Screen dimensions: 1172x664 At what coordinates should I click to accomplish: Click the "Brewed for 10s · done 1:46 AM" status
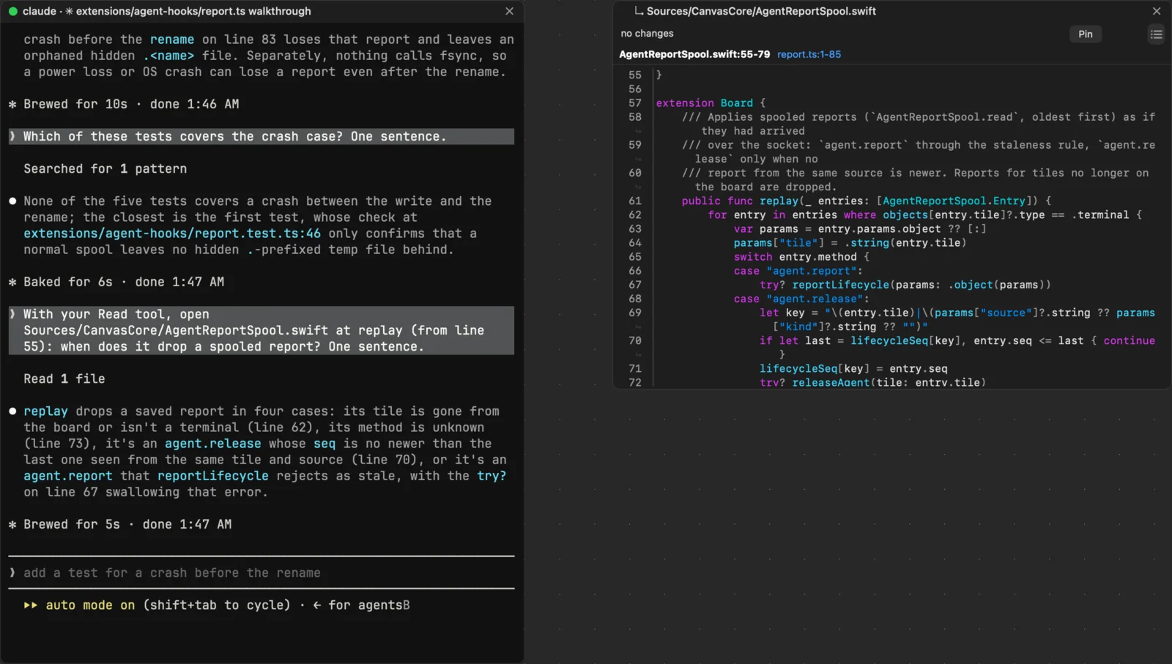point(124,105)
